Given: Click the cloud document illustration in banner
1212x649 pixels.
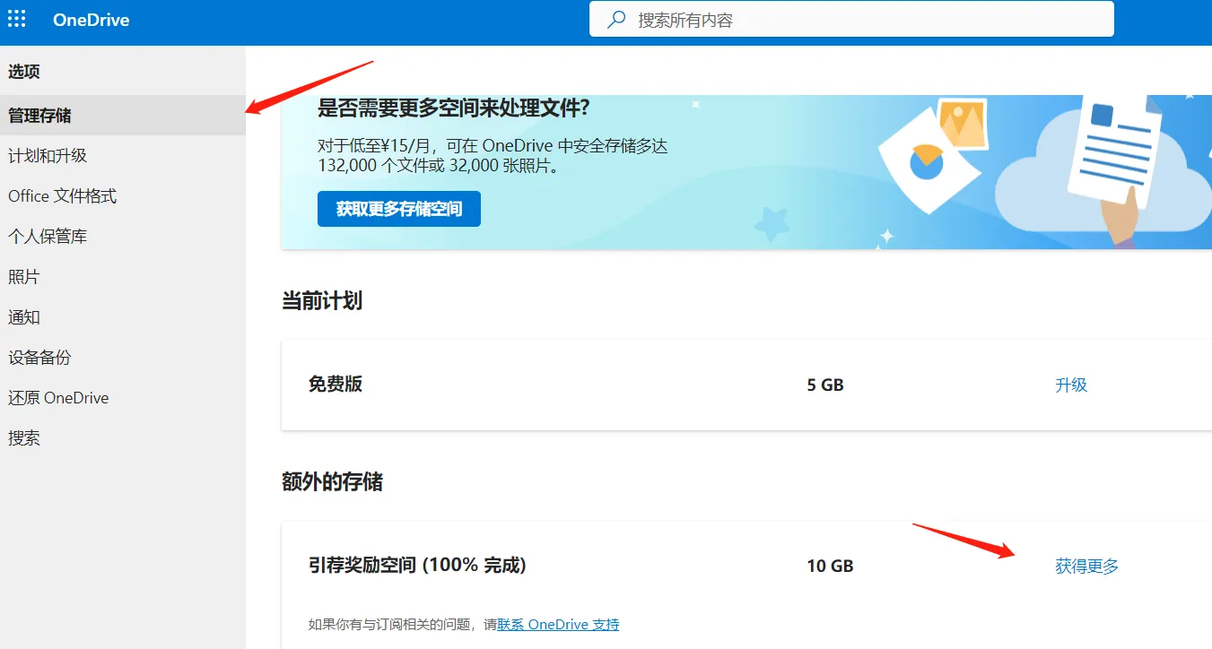Looking at the screenshot, I should click(x=1103, y=170).
